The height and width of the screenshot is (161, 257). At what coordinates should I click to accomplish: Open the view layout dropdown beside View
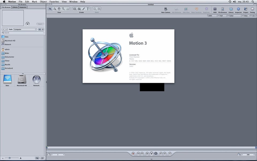(x=254, y=16)
